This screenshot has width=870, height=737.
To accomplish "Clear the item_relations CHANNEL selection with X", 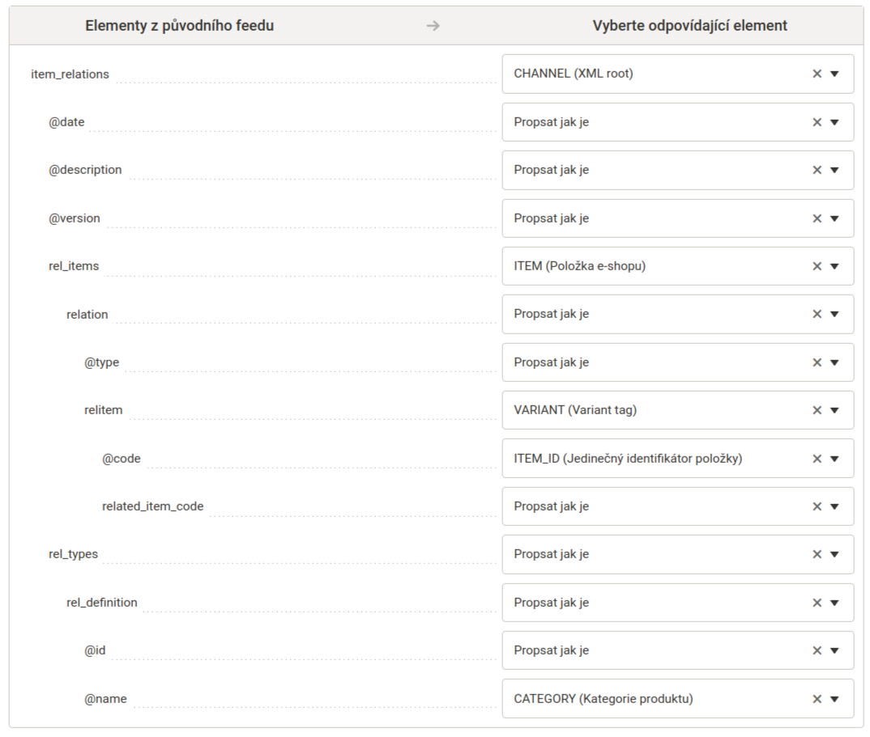I will tap(817, 74).
